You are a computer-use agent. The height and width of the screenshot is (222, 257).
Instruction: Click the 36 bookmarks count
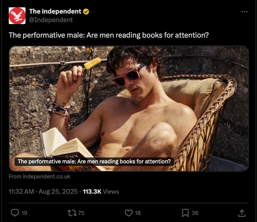(195, 213)
